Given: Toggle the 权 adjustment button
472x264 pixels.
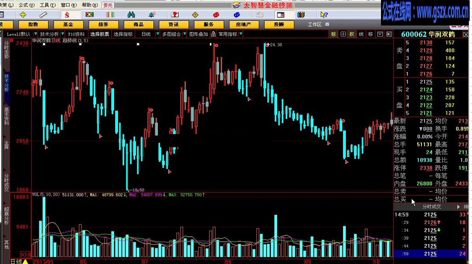Looking at the screenshot, I should pyautogui.click(x=352, y=34).
